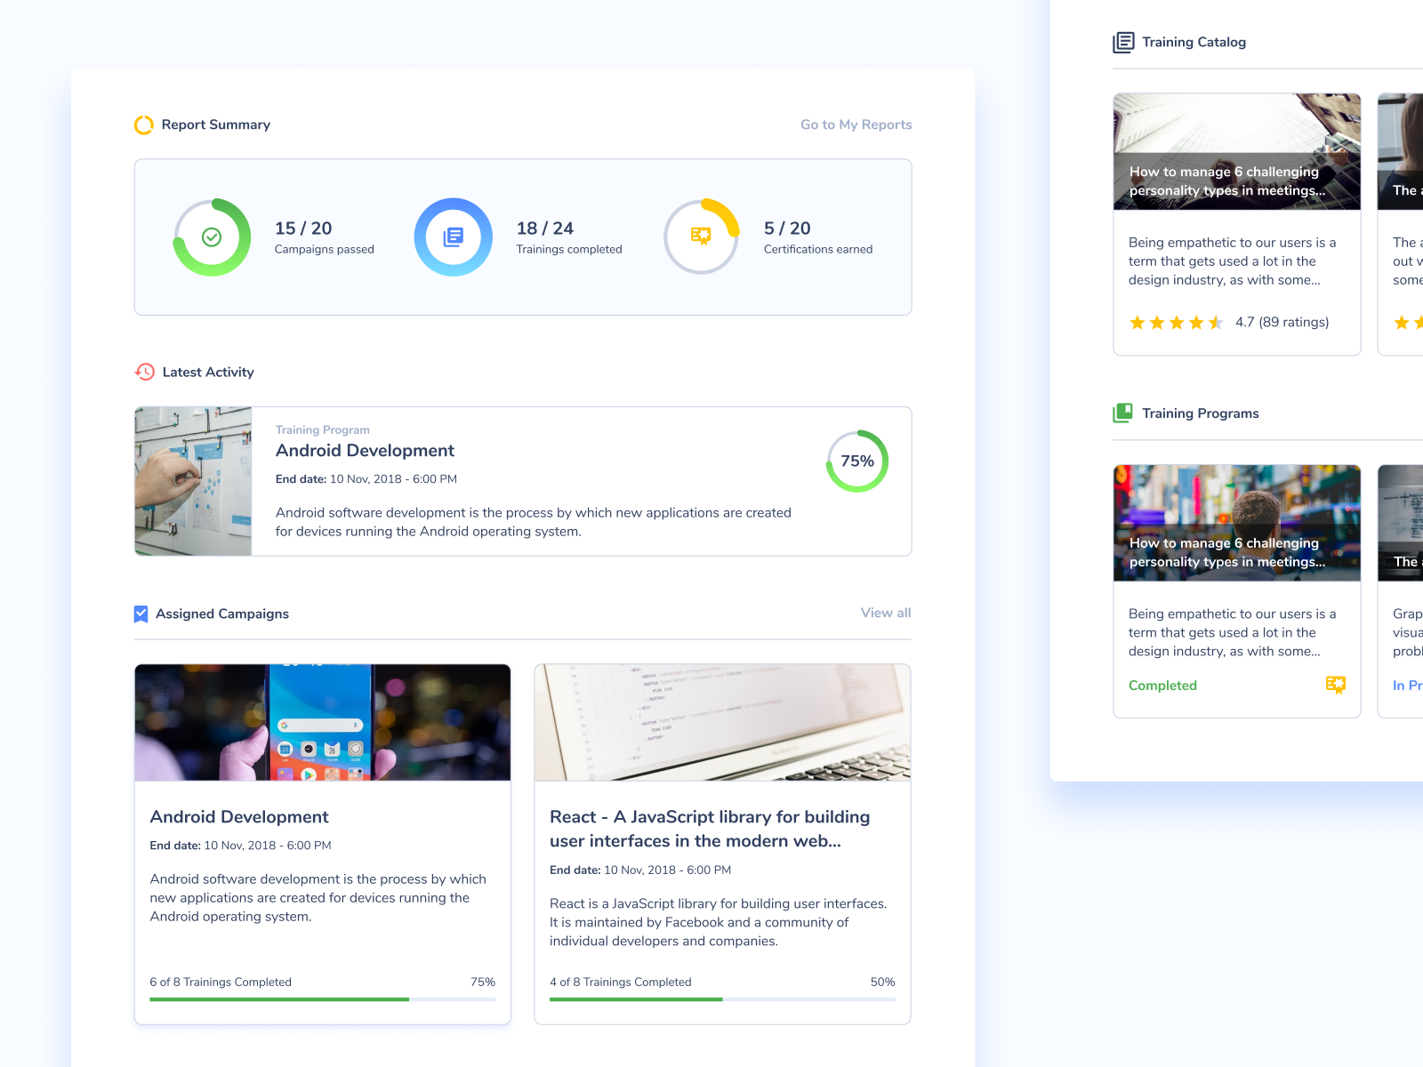Click the certification badge on the Completed program card
This screenshot has height=1067, width=1423.
tap(1336, 685)
